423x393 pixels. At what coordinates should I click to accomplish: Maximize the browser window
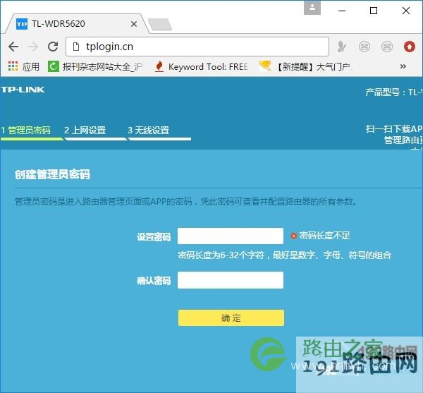click(374, 11)
